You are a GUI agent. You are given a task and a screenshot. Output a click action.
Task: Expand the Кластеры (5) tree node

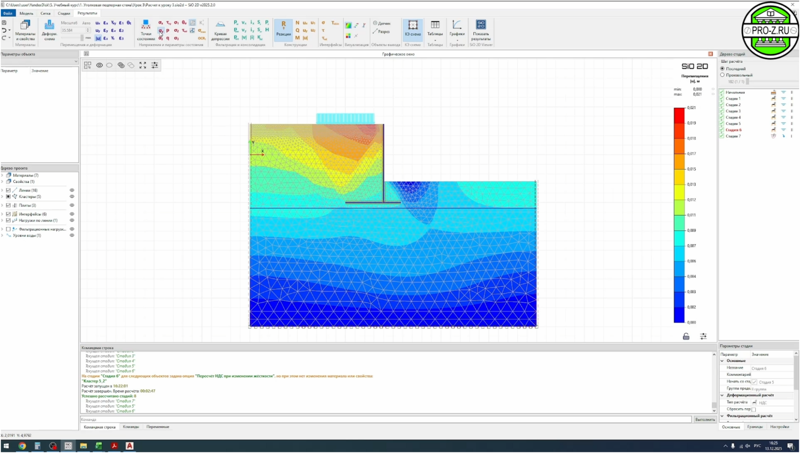pyautogui.click(x=2, y=197)
